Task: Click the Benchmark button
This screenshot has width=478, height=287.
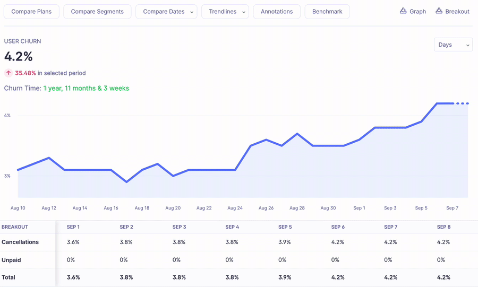Action: (x=327, y=12)
